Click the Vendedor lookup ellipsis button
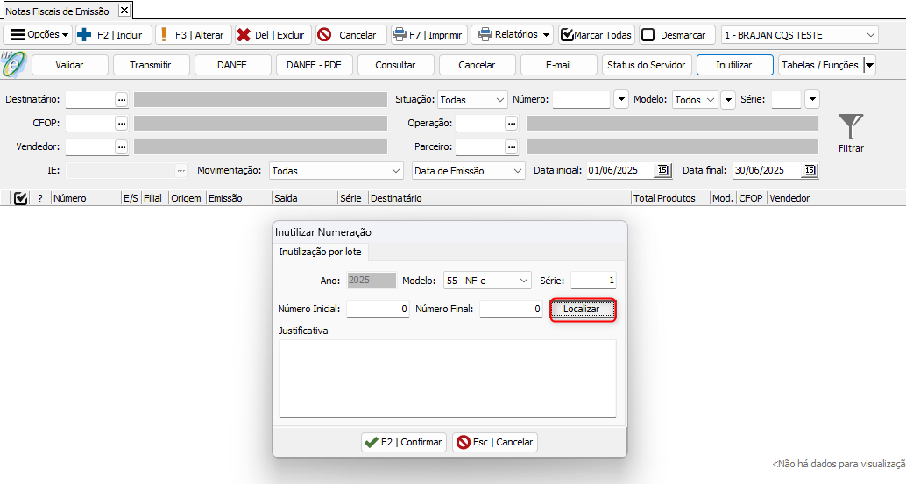 coord(122,147)
